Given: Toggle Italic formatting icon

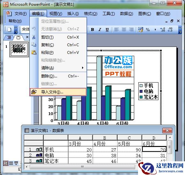Looking at the screenshot, I should click(x=100, y=29).
